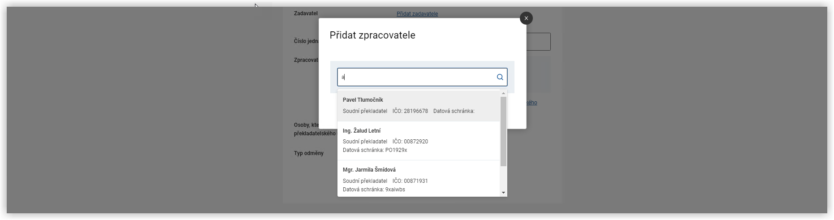Viewport: 834px width, 220px height.
Task: Open the Přidat zadavatele link
Action: [417, 14]
